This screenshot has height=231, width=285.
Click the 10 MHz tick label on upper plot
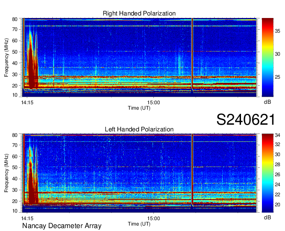(x=15, y=95)
